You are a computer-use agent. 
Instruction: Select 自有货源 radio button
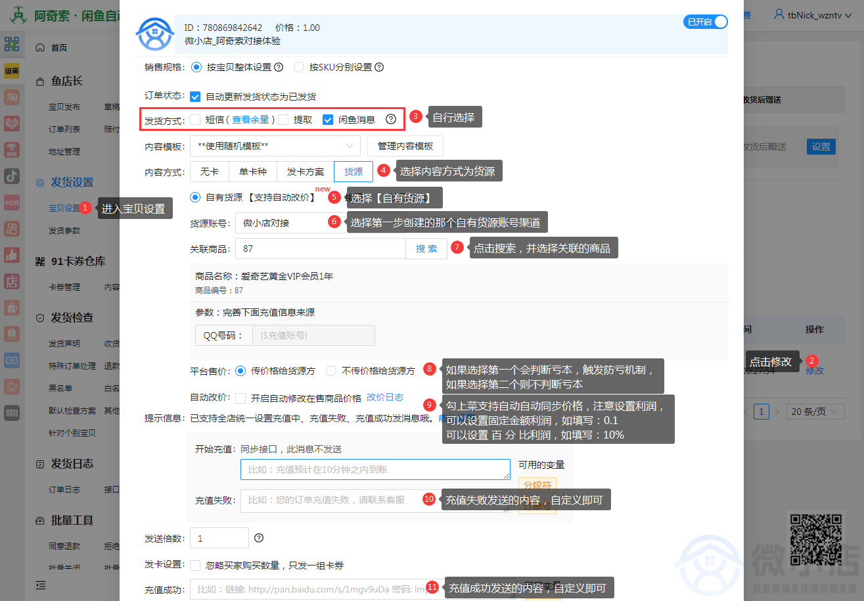click(x=195, y=197)
